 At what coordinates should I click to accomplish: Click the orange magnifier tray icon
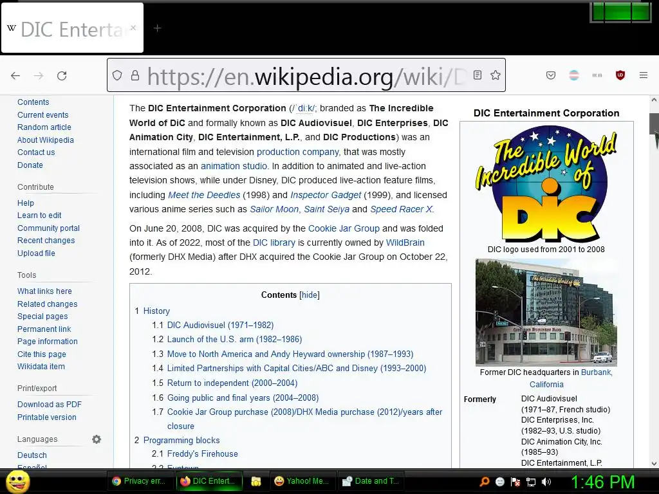point(484,481)
